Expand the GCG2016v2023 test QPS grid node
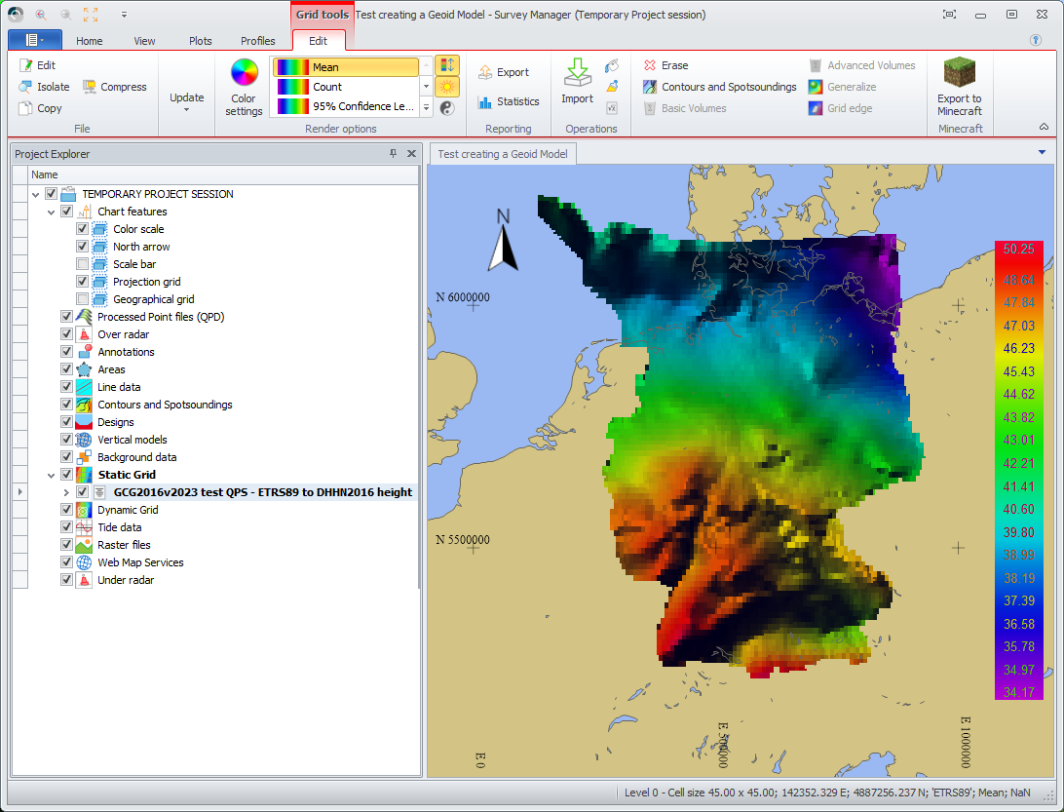 pos(66,492)
